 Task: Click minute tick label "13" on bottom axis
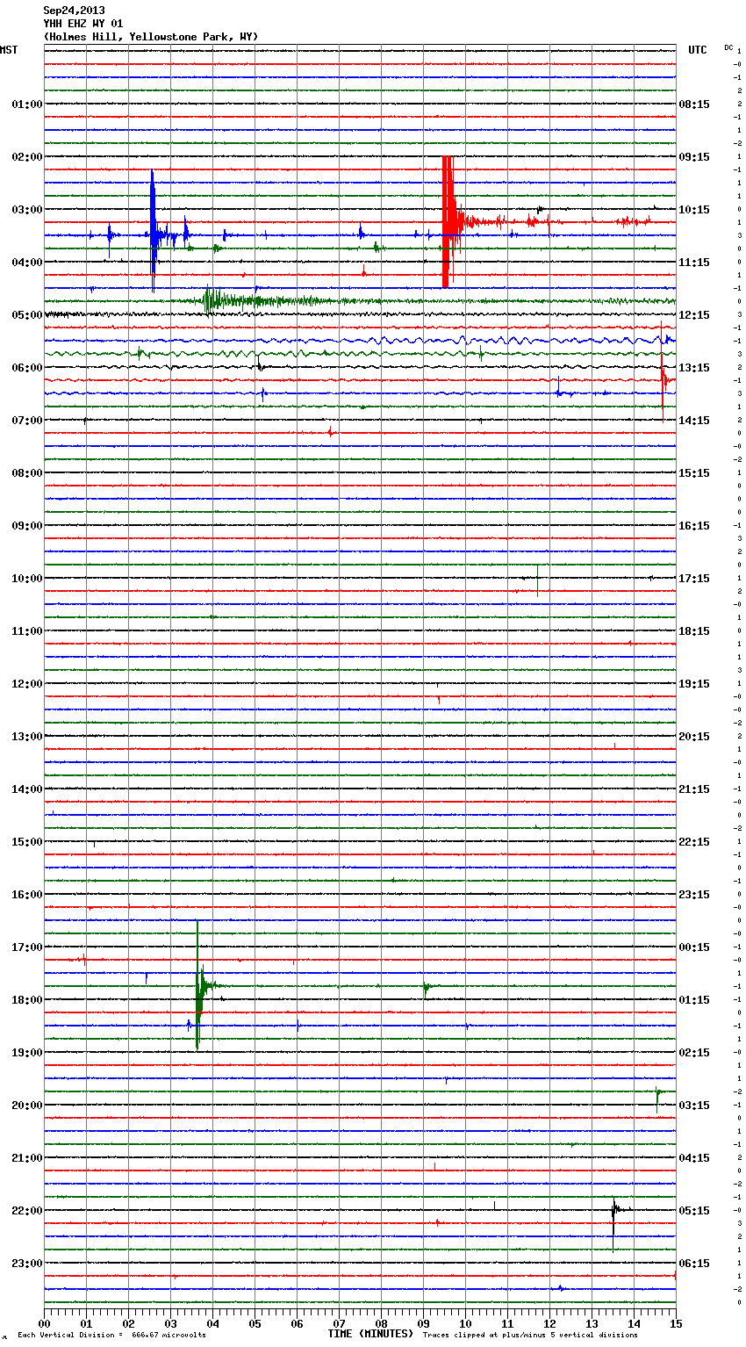[592, 1323]
